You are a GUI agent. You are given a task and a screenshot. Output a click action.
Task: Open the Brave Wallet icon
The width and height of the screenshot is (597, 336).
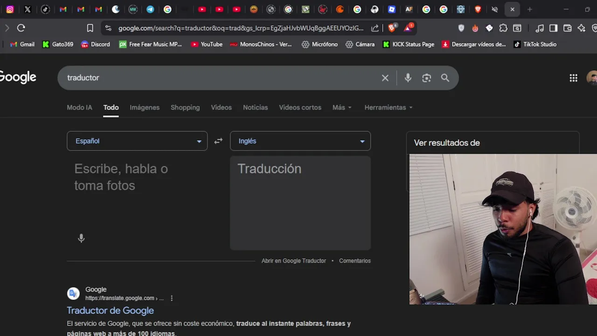[x=567, y=28]
